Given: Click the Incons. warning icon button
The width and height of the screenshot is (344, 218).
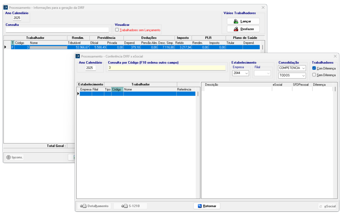Looking at the screenshot, I should pos(8,157).
